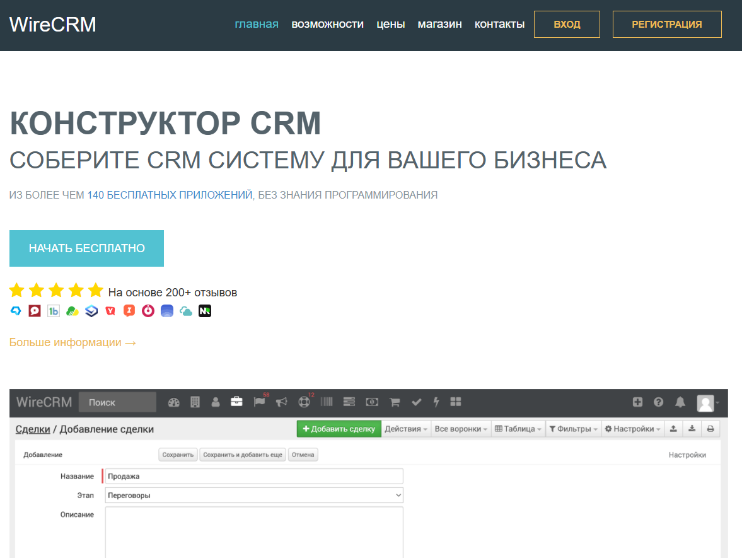This screenshot has width=742, height=558.
Task: Open the user avatar dropdown menu
Action: pos(707,403)
